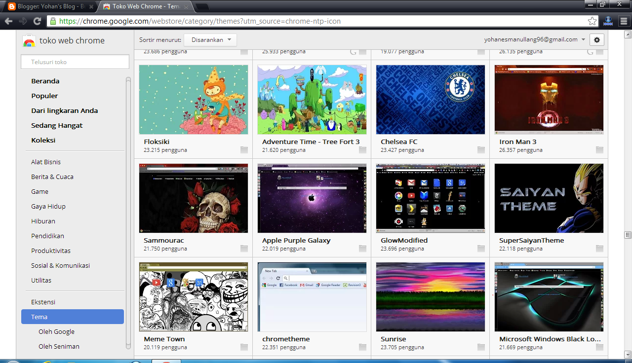Viewport: 632px width, 363px height.
Task: Open the Adventure Time - Tree Fort 3 thumbnail
Action: point(312,99)
